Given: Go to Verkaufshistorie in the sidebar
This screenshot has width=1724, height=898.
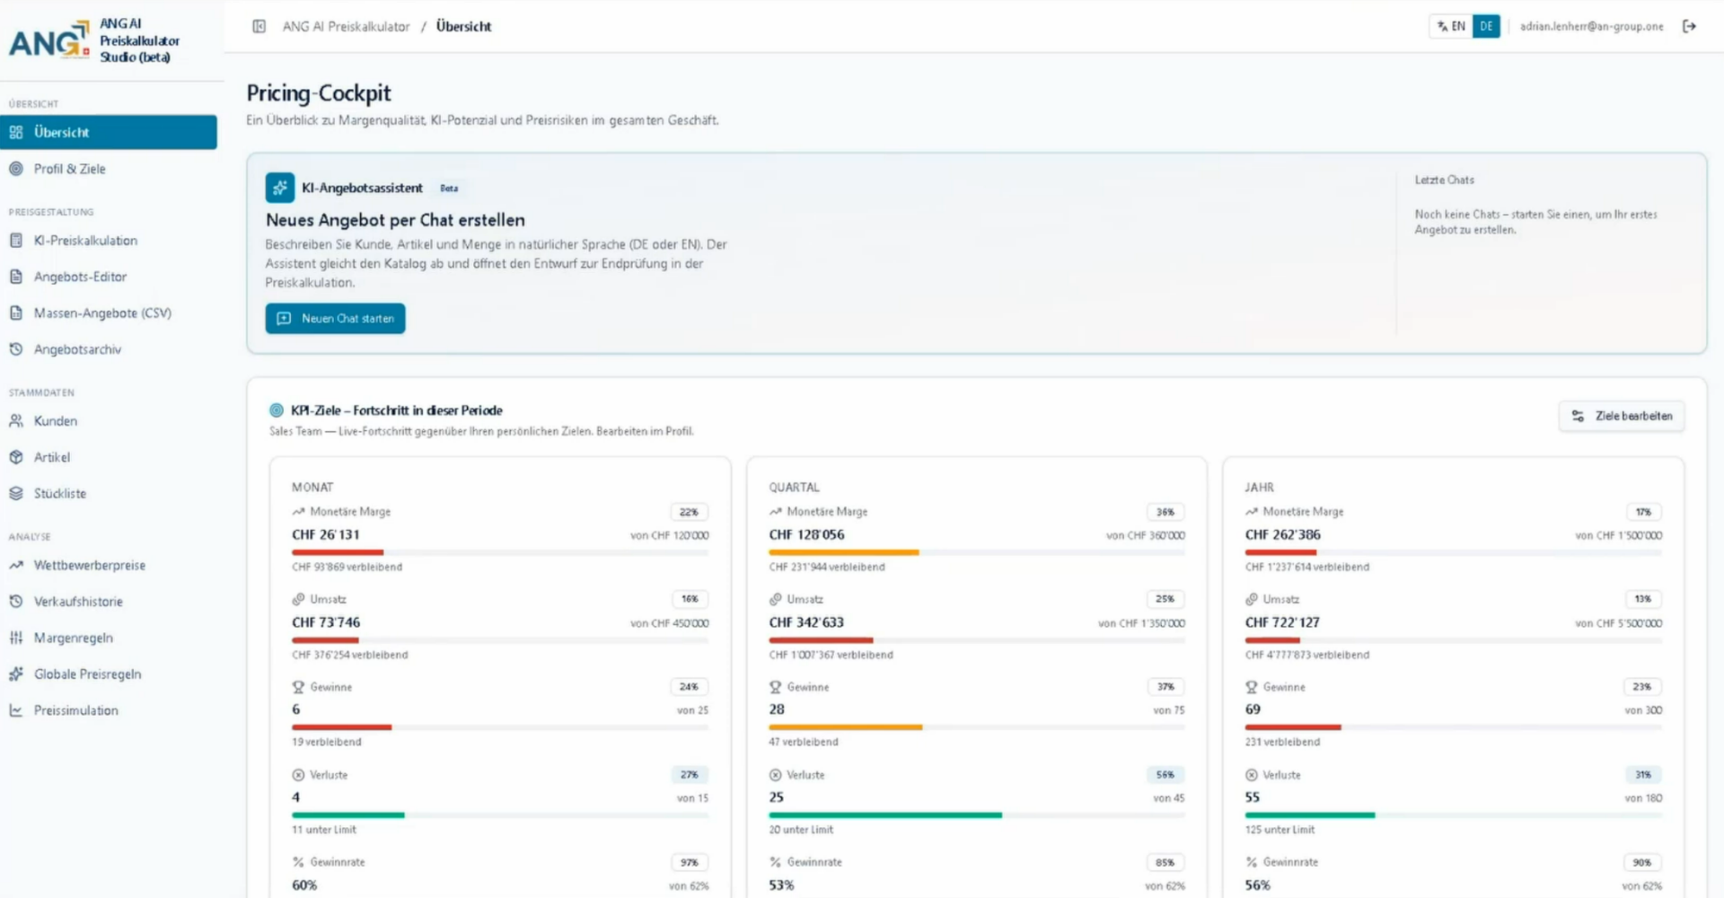Looking at the screenshot, I should tap(109, 602).
